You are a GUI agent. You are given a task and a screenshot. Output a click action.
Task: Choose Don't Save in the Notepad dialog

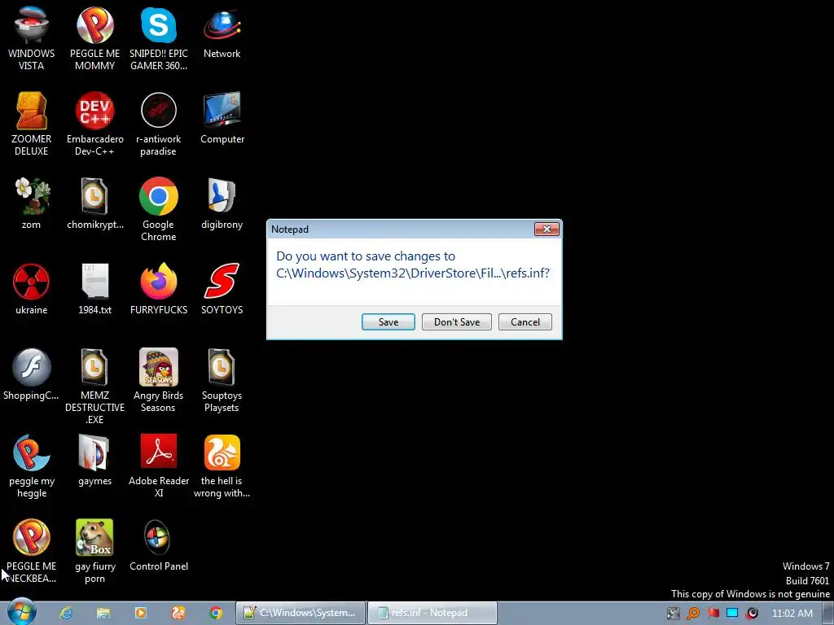pos(456,321)
